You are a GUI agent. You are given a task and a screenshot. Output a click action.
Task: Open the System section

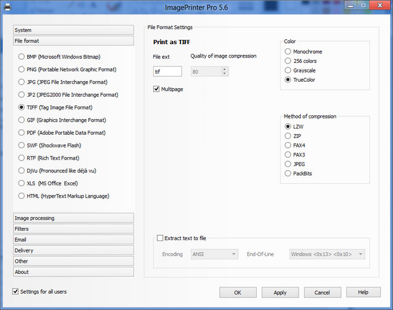point(73,30)
